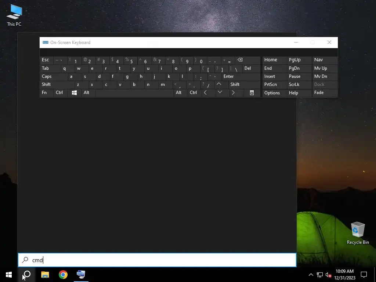Viewport: 376px width, 282px height.
Task: Tap the letter q key
Action: click(x=68, y=68)
